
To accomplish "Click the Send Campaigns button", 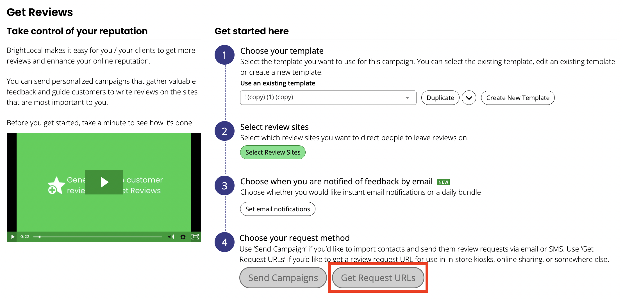I will tap(283, 278).
